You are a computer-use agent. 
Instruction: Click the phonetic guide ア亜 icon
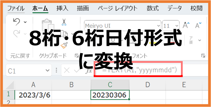pyautogui.click(x=191, y=40)
